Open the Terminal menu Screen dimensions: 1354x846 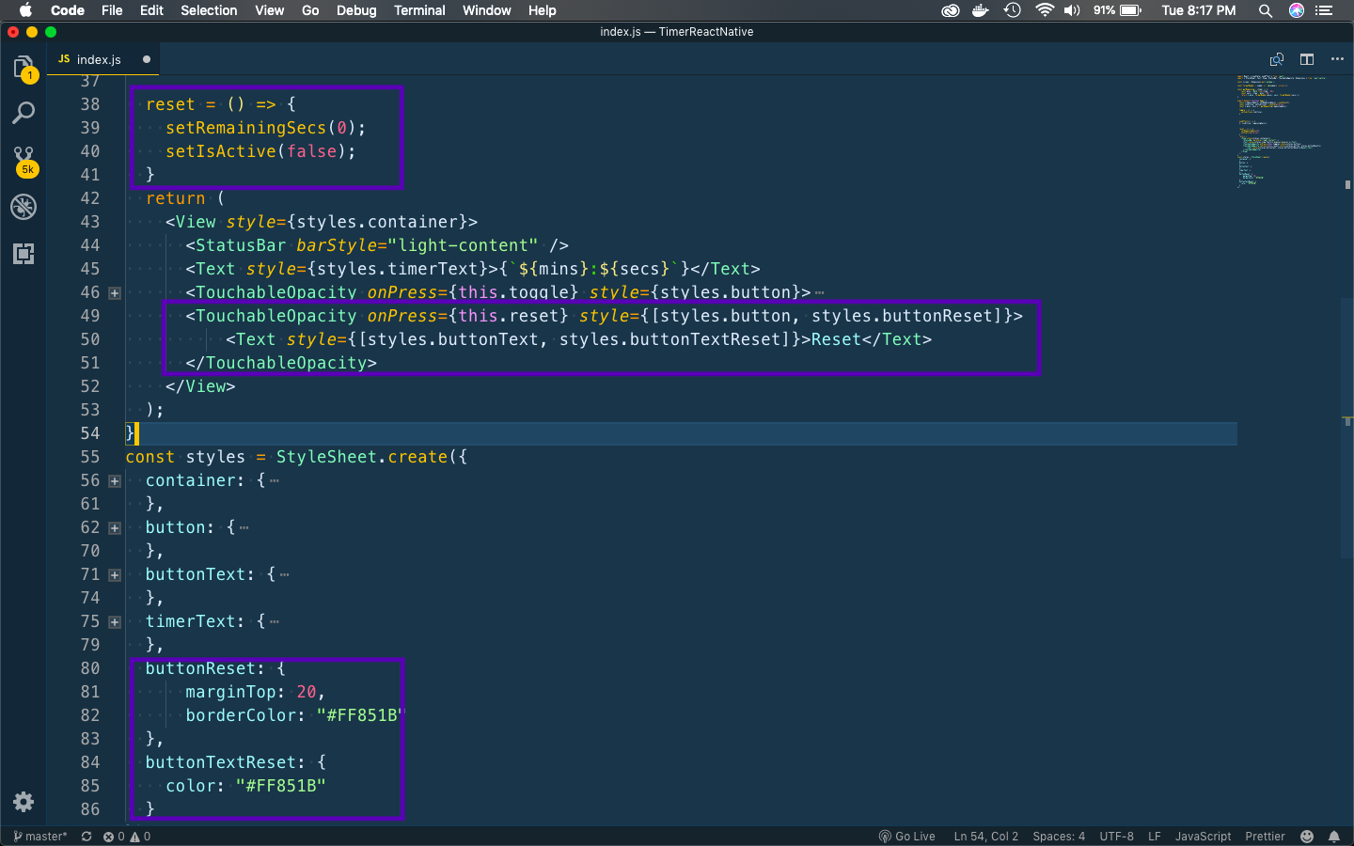(419, 10)
